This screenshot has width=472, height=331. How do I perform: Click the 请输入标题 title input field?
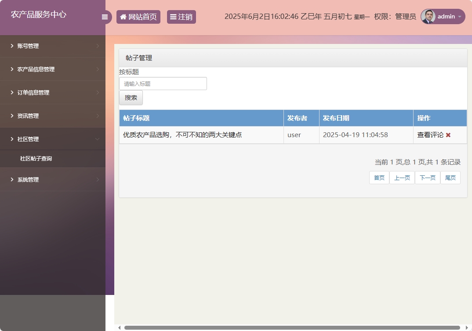(163, 83)
